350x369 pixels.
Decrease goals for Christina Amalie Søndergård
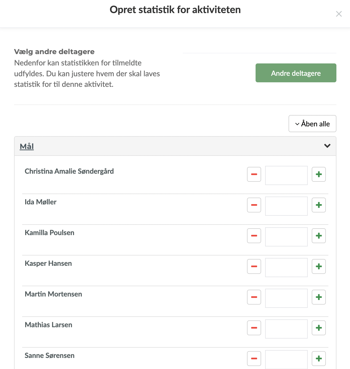(254, 174)
